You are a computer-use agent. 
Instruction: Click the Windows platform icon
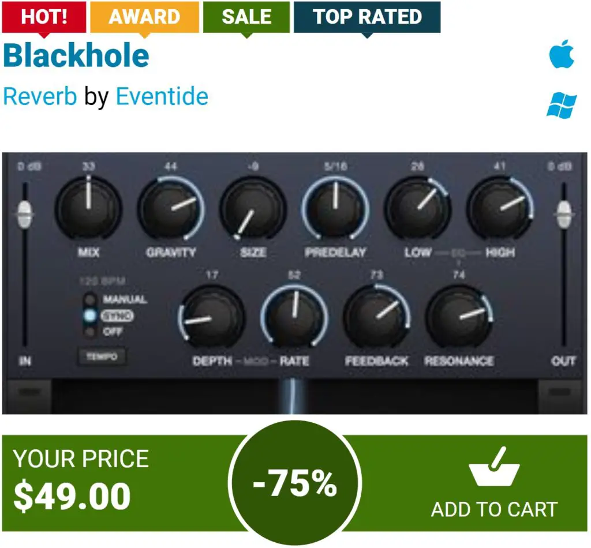coord(562,106)
